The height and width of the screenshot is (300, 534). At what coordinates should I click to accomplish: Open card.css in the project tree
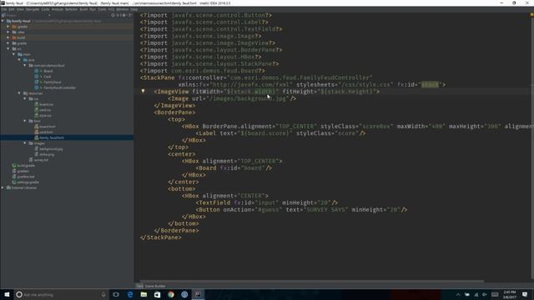(x=45, y=110)
